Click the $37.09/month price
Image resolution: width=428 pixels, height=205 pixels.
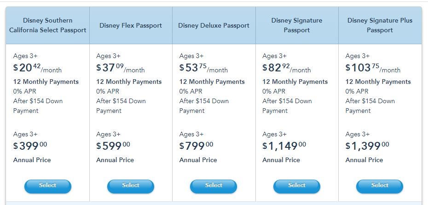click(121, 68)
